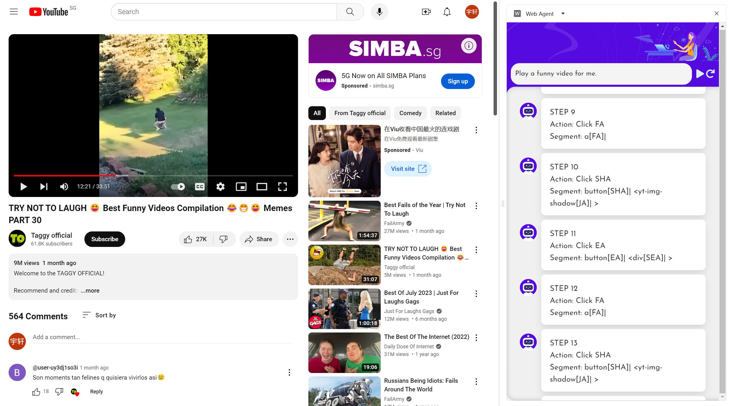Open ad info icon on SIMBA banner
The width and height of the screenshot is (733, 406).
(x=469, y=46)
